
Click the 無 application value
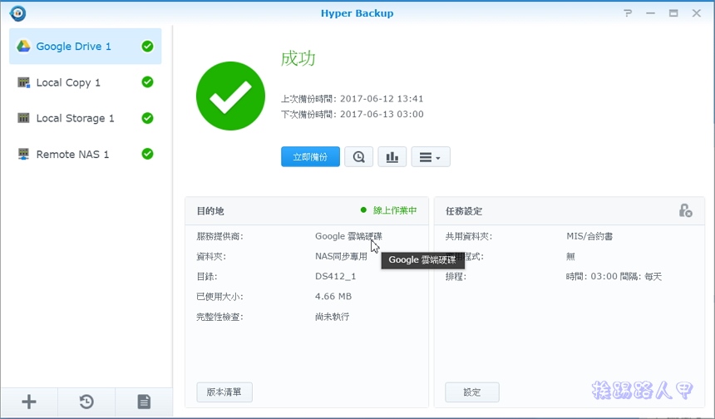tap(570, 256)
